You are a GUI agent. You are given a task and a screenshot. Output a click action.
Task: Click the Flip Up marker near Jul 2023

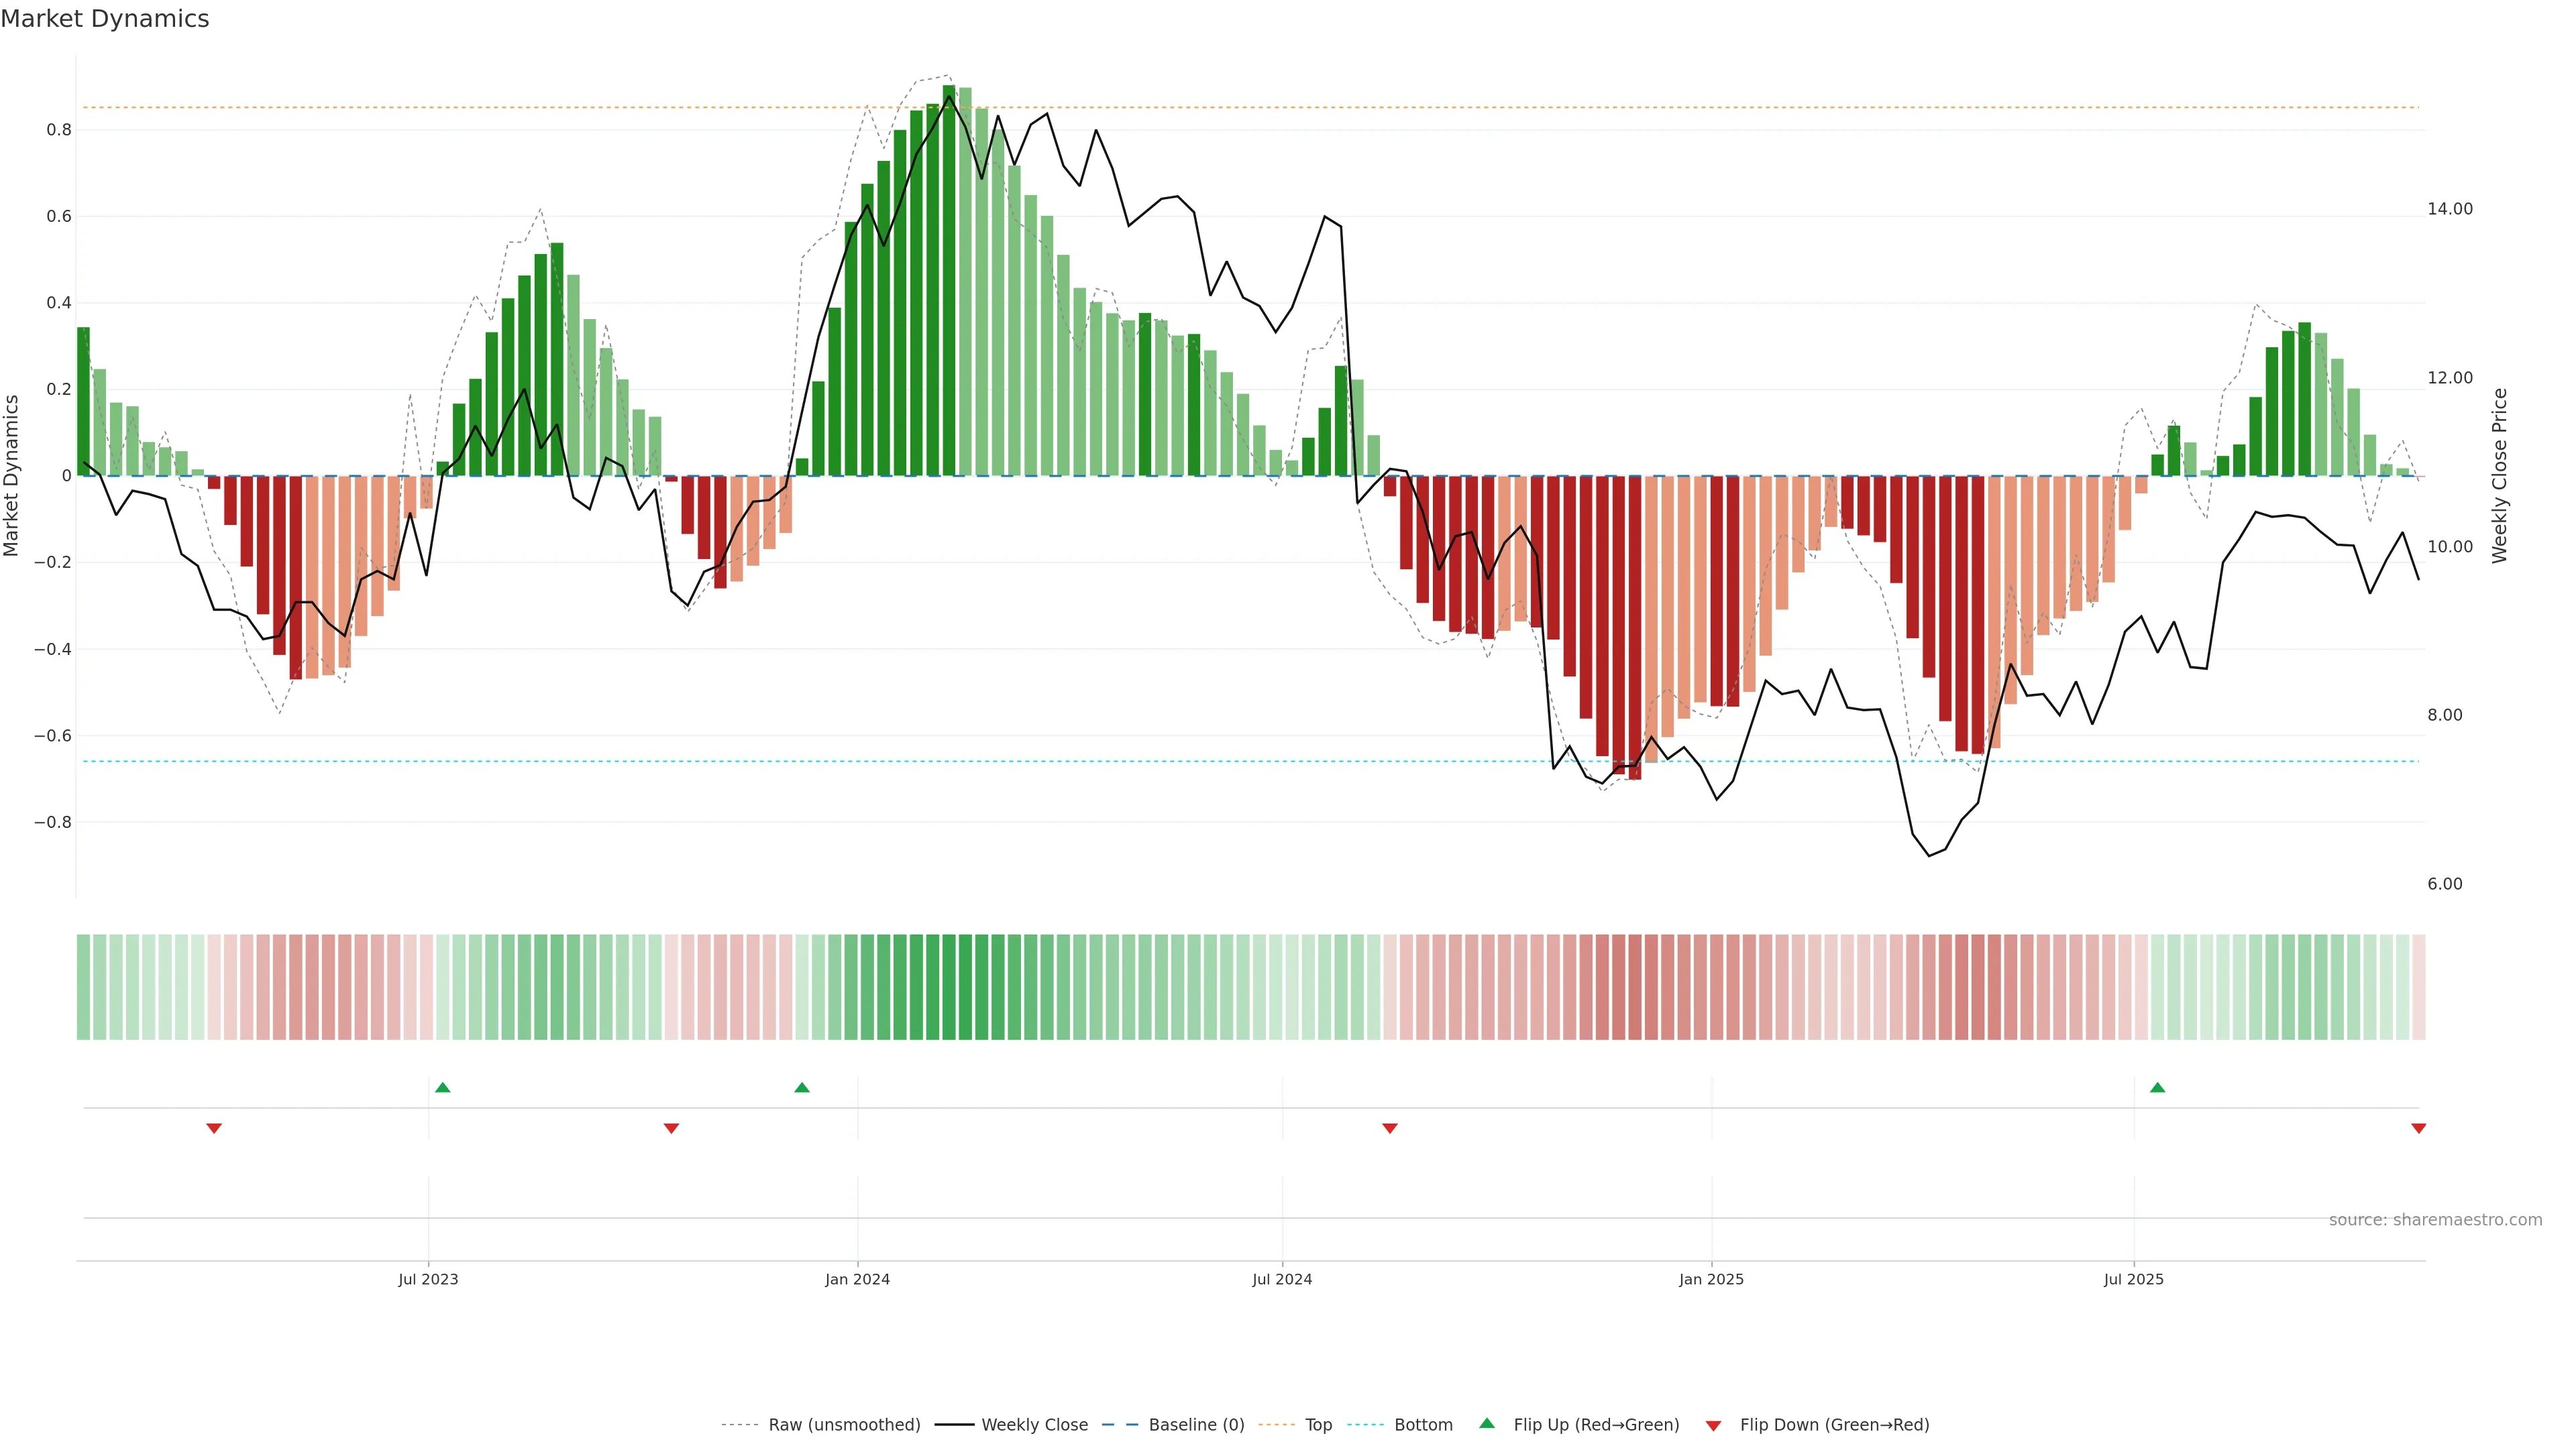(443, 1087)
